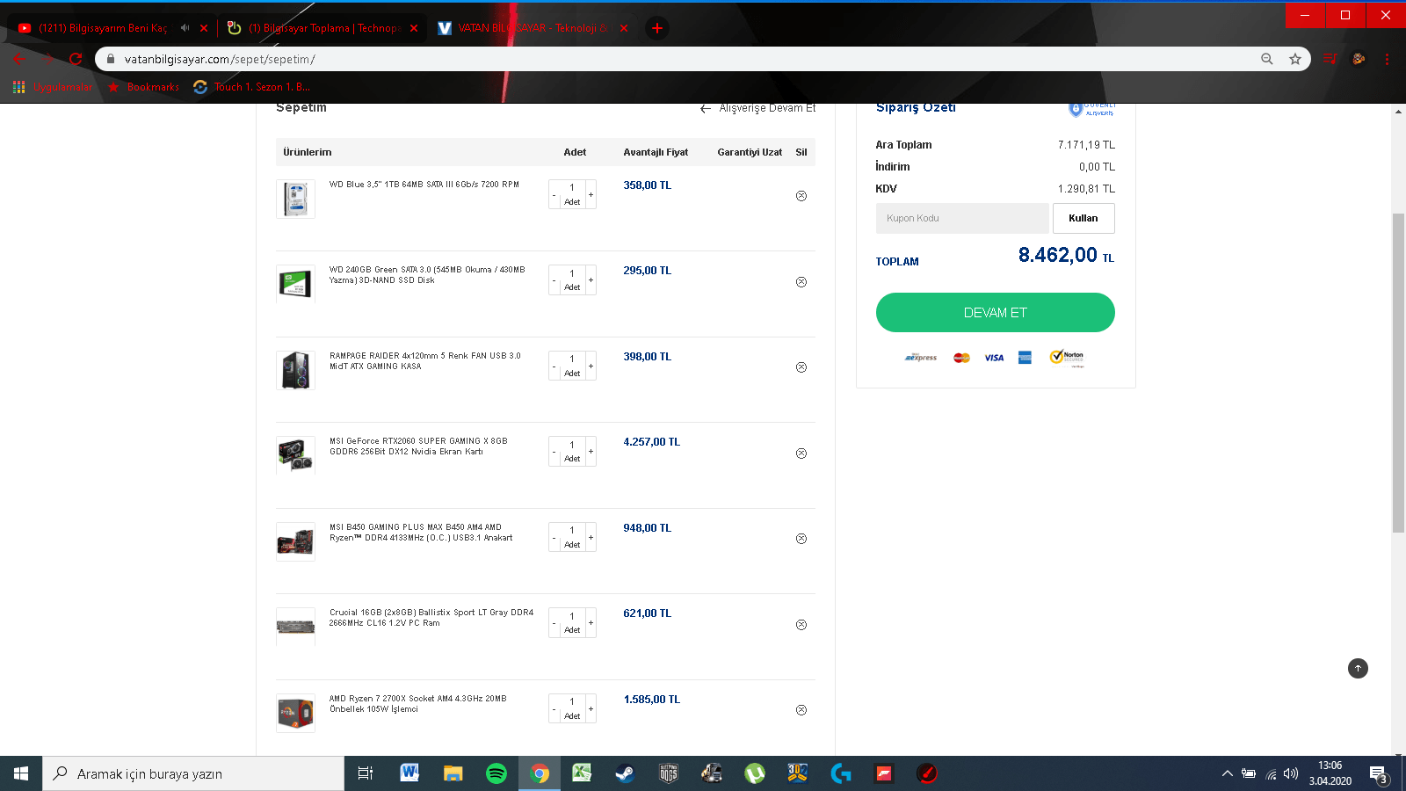Image resolution: width=1406 pixels, height=791 pixels.
Task: Open MSI B450 motherboard thumbnail
Action: 295,541
